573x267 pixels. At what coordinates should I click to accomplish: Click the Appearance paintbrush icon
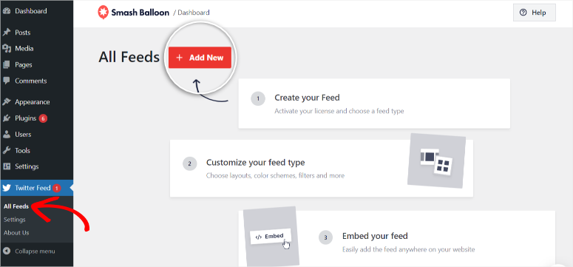coord(6,102)
